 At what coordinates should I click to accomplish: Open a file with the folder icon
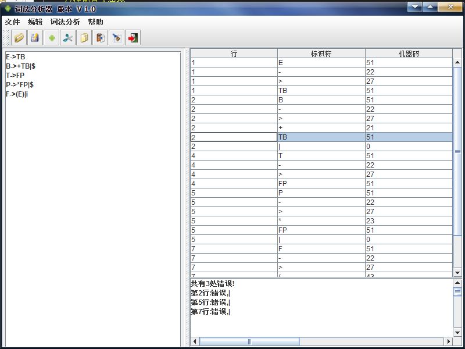pos(19,38)
